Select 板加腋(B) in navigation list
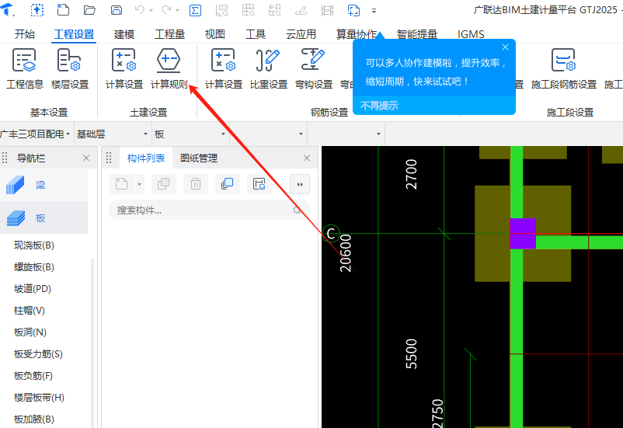This screenshot has height=428, width=623. tap(34, 419)
